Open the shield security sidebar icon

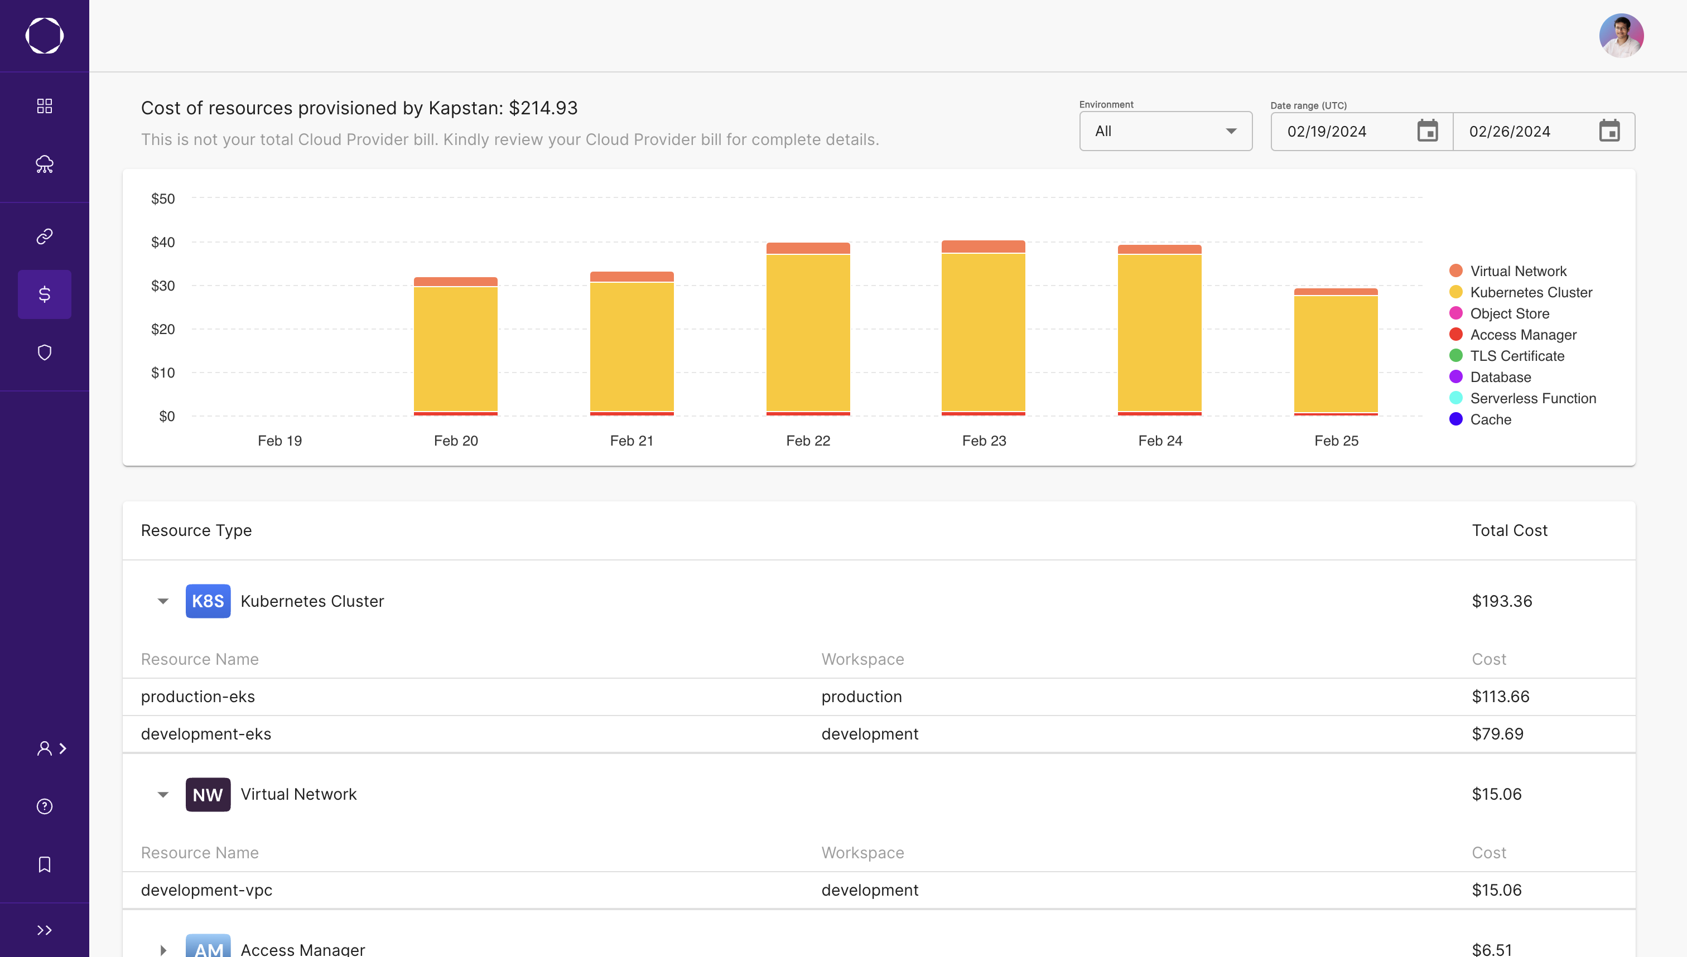coord(44,352)
